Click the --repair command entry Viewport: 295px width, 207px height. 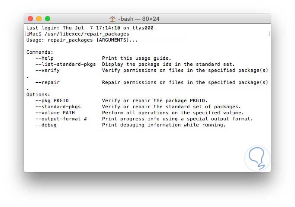(x=48, y=82)
